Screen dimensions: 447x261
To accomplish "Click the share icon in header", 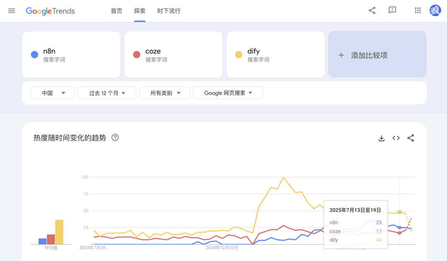I will pos(372,11).
